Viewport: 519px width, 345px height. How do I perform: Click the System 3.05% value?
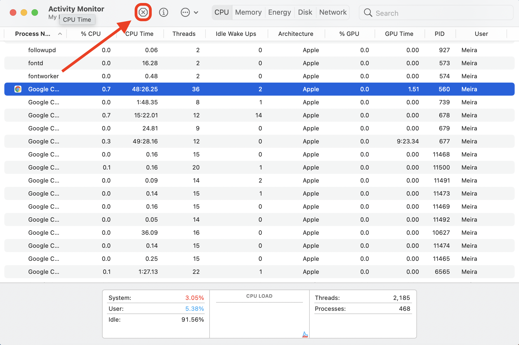(194, 298)
